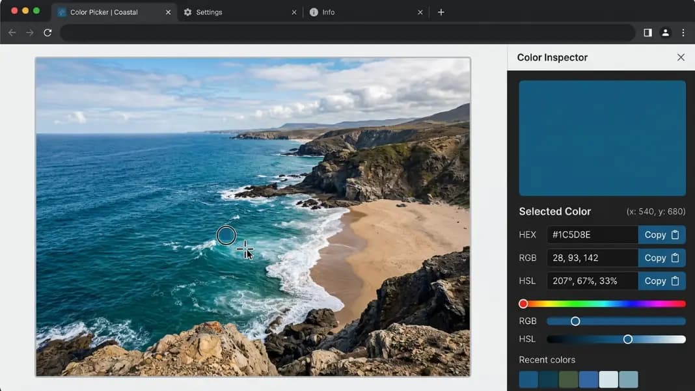Viewport: 695px width, 391px height.
Task: Click the browser forward arrow
Action: (x=30, y=33)
